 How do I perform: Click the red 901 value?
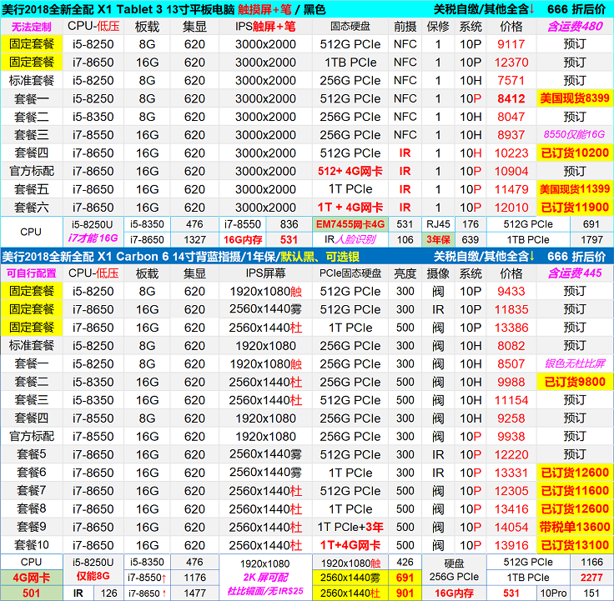tap(405, 593)
